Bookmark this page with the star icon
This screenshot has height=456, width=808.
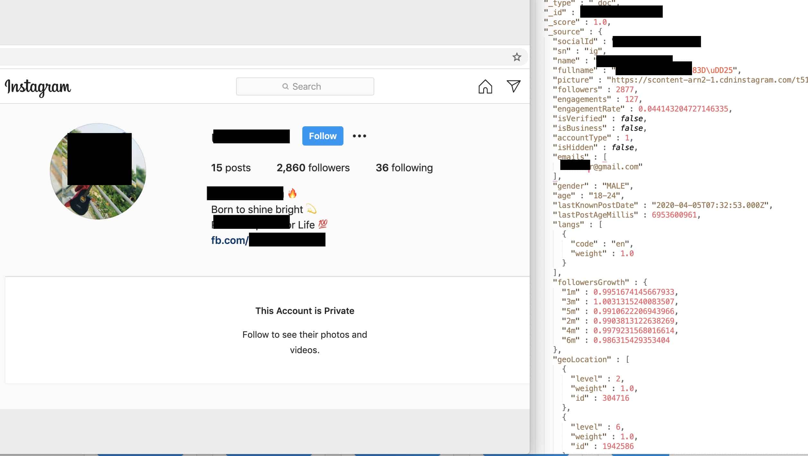pos(517,57)
